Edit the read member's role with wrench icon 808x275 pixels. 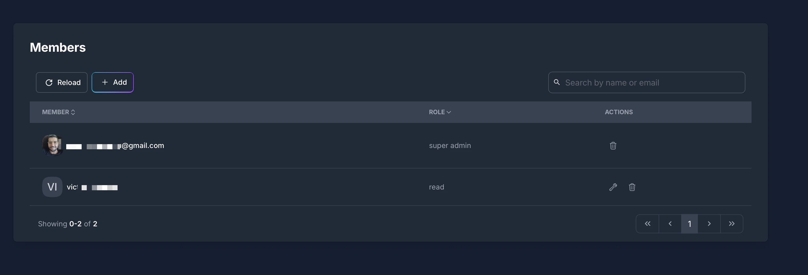click(x=613, y=187)
